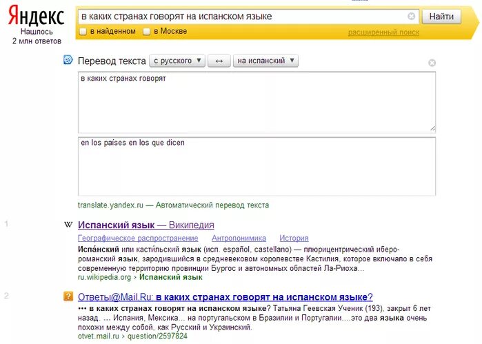
Task: Open the "на испанский" target language dropdown
Action: pyautogui.click(x=265, y=61)
